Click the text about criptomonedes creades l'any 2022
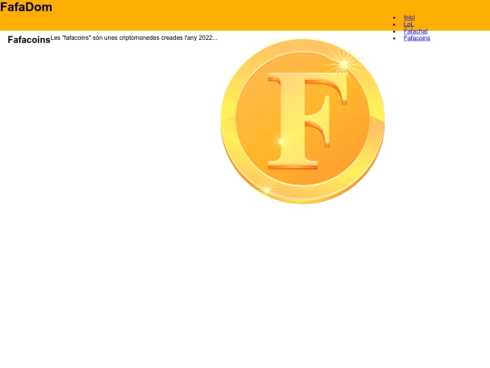 pos(133,38)
